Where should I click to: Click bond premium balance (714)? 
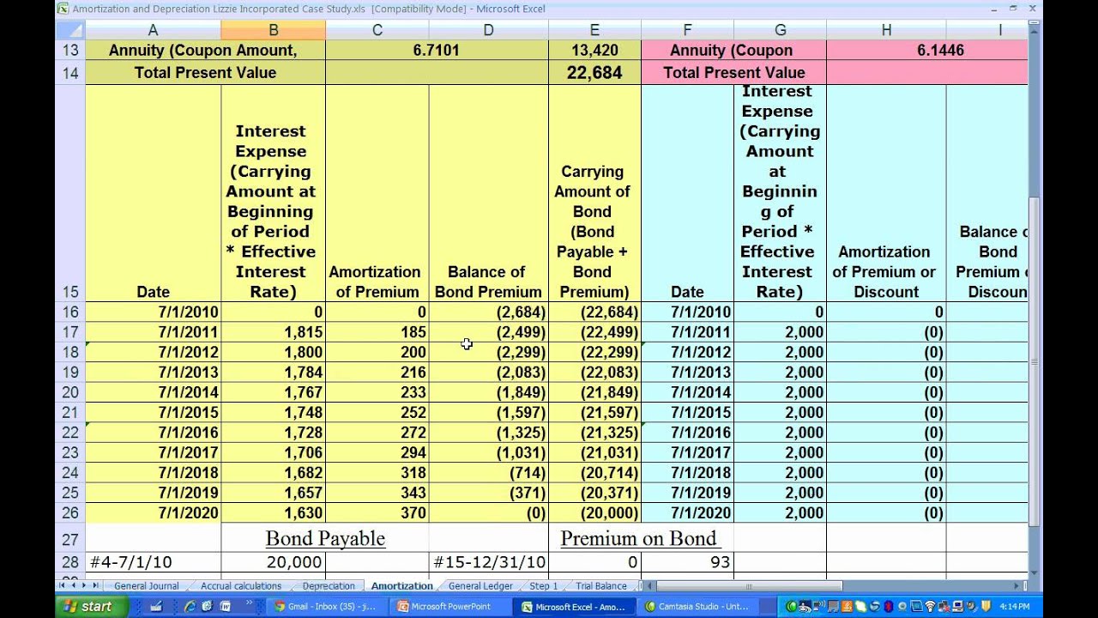[x=488, y=473]
